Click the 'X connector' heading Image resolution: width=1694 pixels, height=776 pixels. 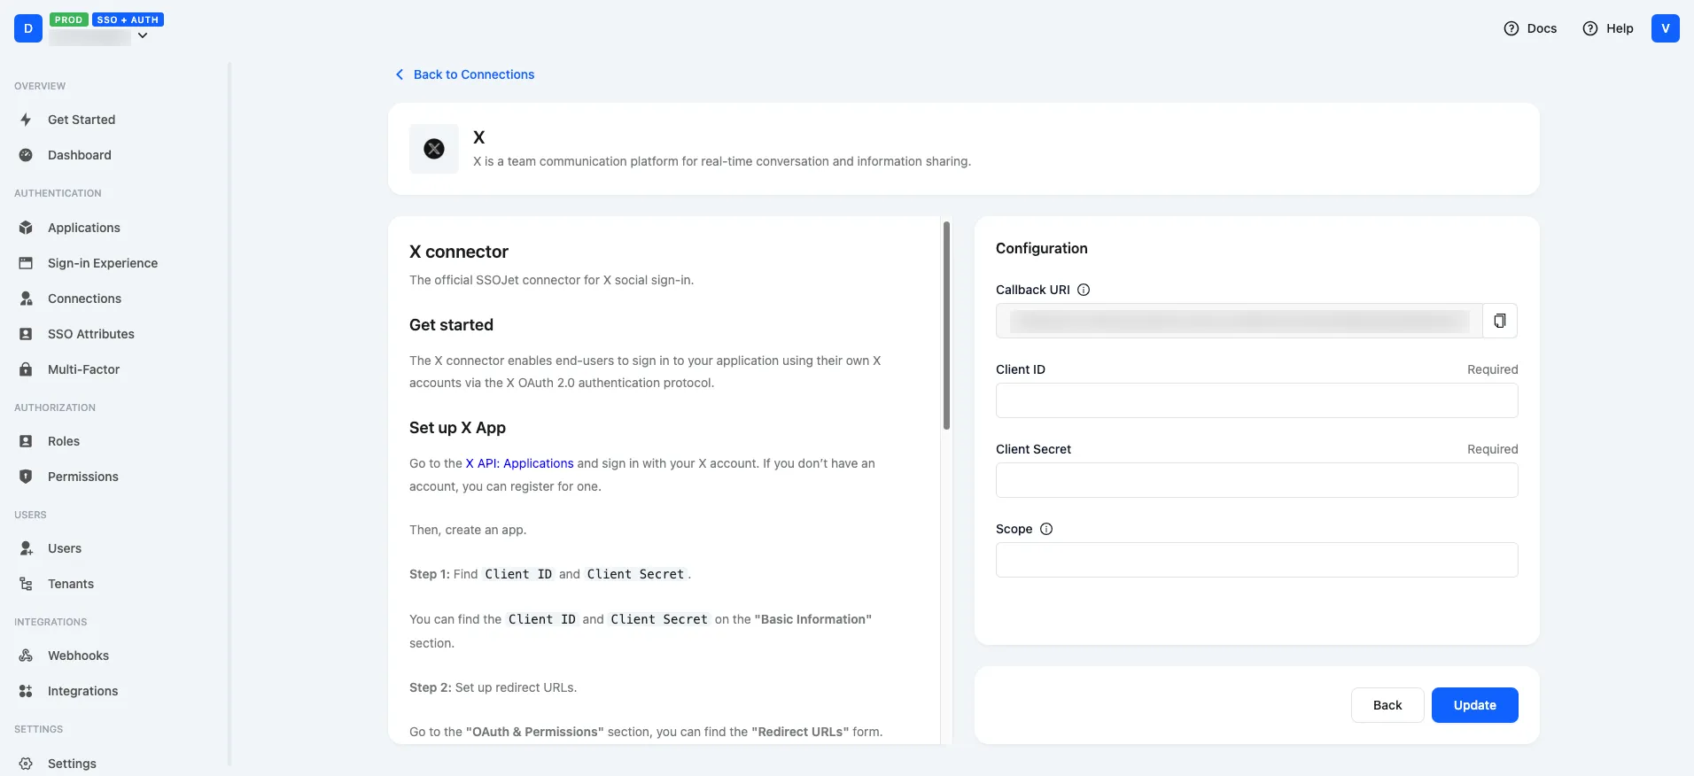pos(459,252)
